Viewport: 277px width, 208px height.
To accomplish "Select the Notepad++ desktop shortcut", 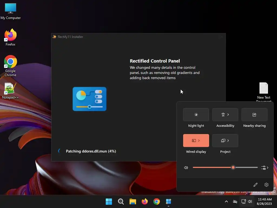I will pyautogui.click(x=11, y=91).
